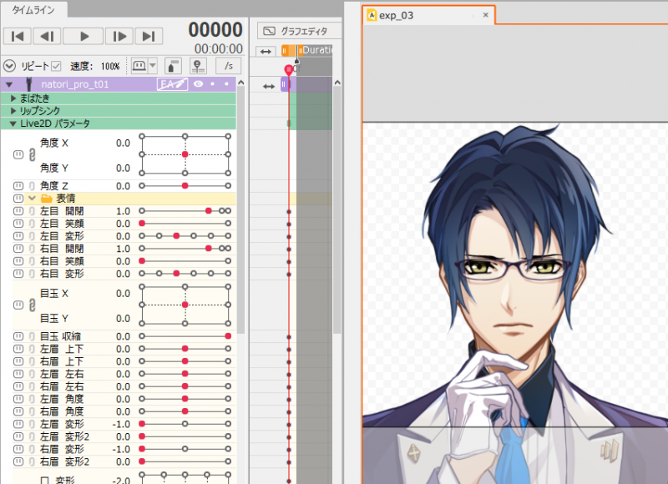Collapse the natori_pro_t01 track

pyautogui.click(x=9, y=84)
